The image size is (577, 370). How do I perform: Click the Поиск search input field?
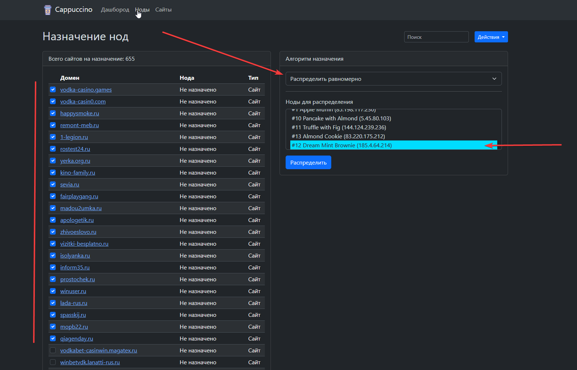[x=436, y=37]
